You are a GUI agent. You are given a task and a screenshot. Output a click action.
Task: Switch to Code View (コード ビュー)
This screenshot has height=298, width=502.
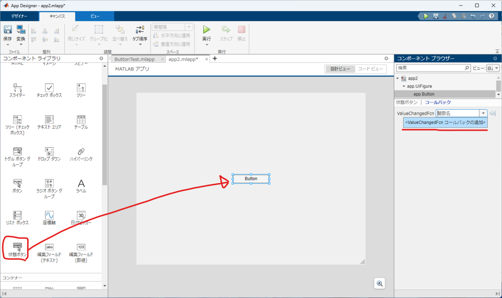pos(370,69)
